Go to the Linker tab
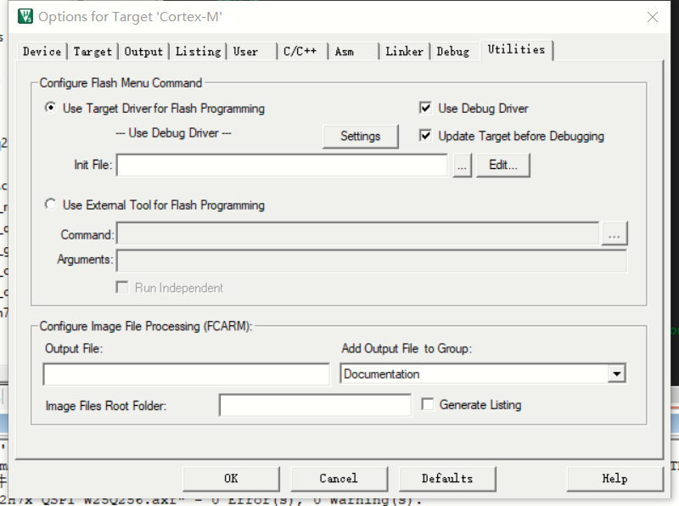Image resolution: width=679 pixels, height=506 pixels. coord(405,52)
